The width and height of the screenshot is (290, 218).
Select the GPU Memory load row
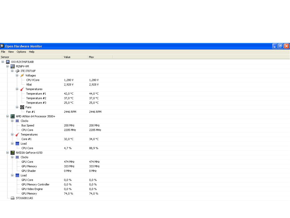[145, 194]
